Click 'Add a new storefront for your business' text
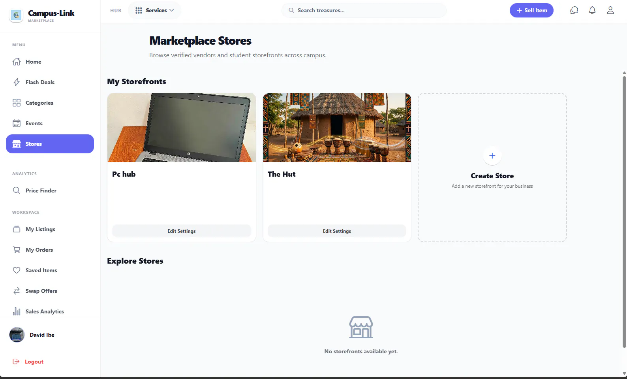The image size is (627, 379). (x=492, y=186)
